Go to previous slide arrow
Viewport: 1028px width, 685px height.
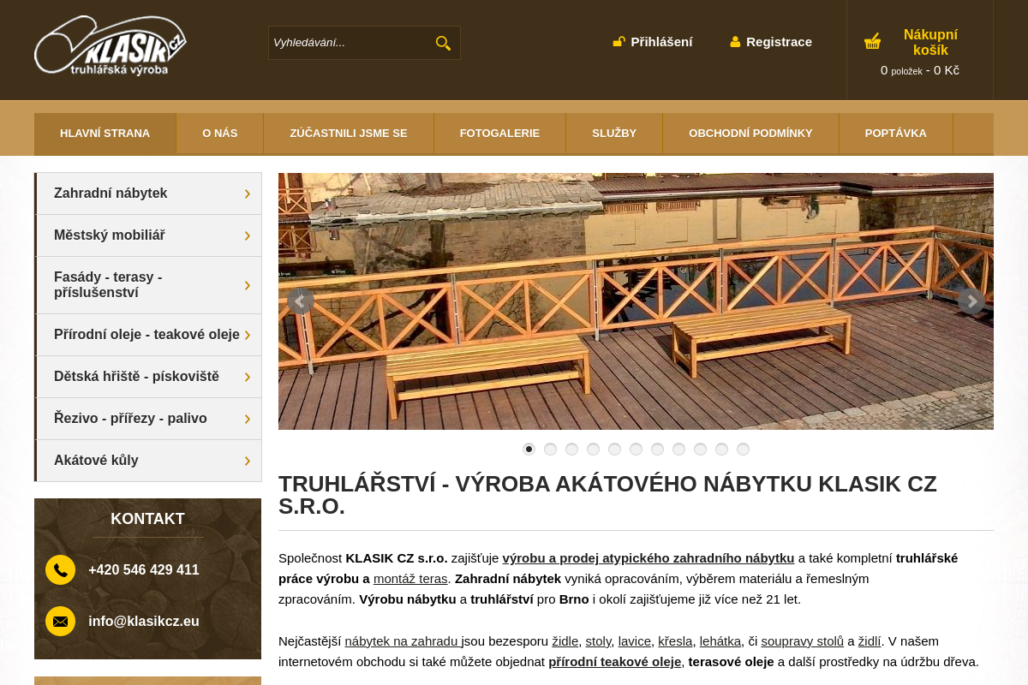pyautogui.click(x=301, y=301)
